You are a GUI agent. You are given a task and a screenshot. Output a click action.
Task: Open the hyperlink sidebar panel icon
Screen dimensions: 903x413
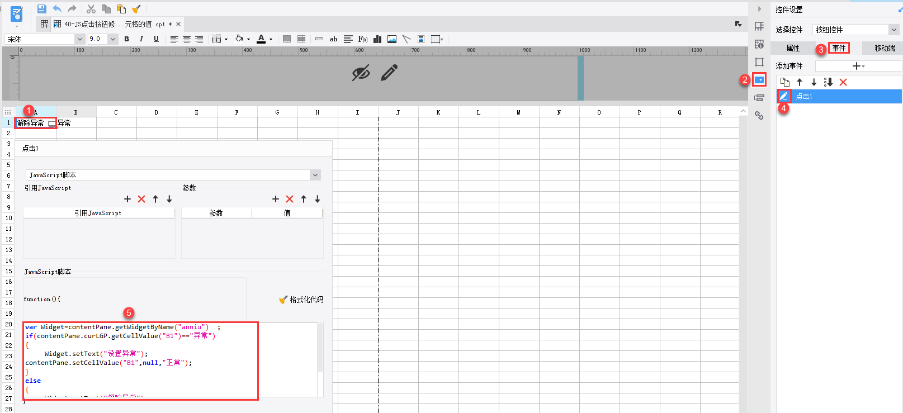[x=759, y=116]
